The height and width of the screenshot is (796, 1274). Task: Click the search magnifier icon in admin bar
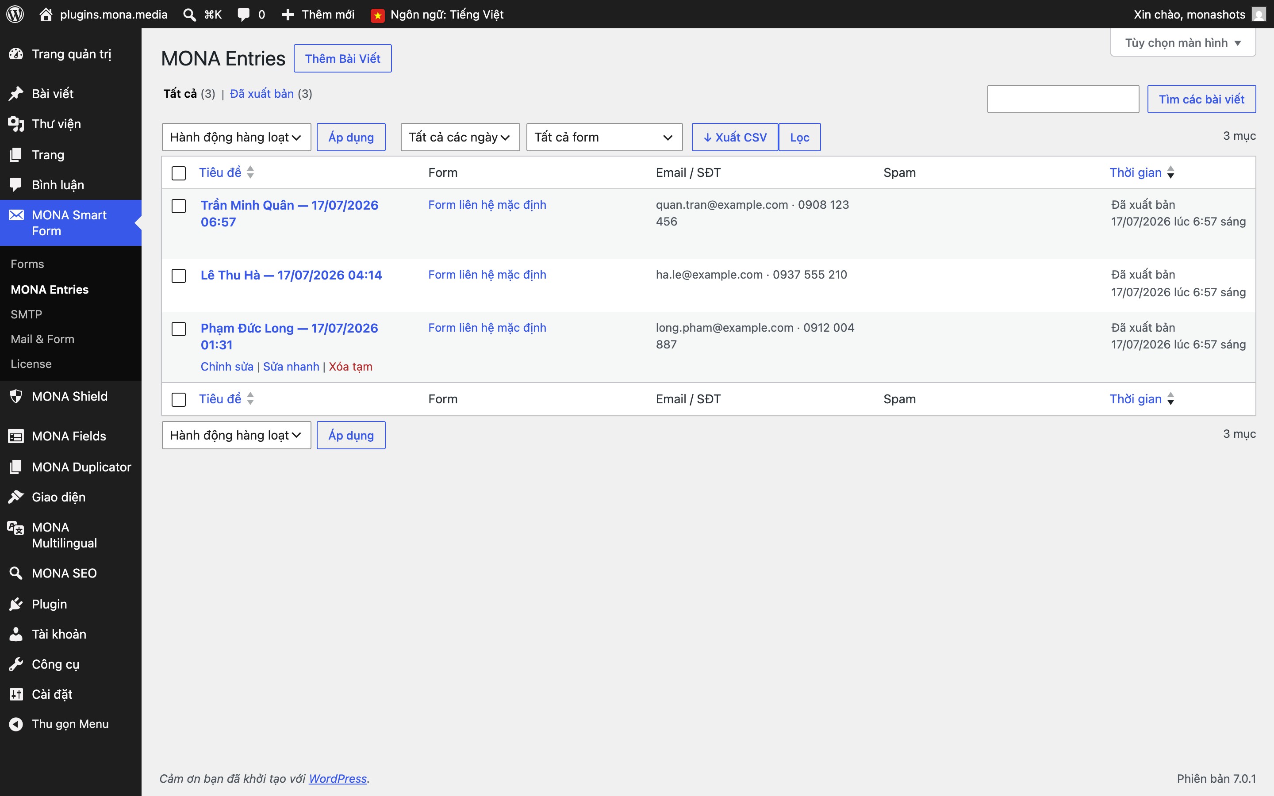click(189, 15)
